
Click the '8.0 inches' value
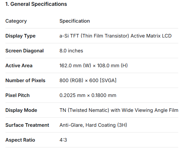(71, 51)
